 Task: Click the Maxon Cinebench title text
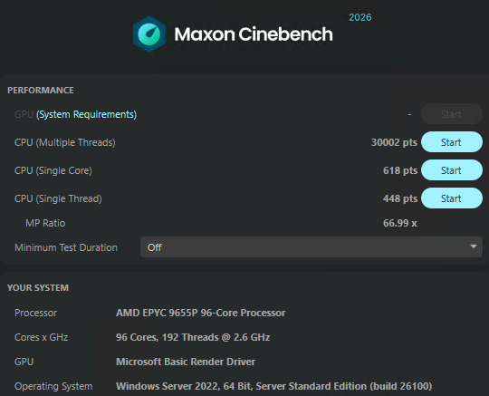(x=254, y=34)
